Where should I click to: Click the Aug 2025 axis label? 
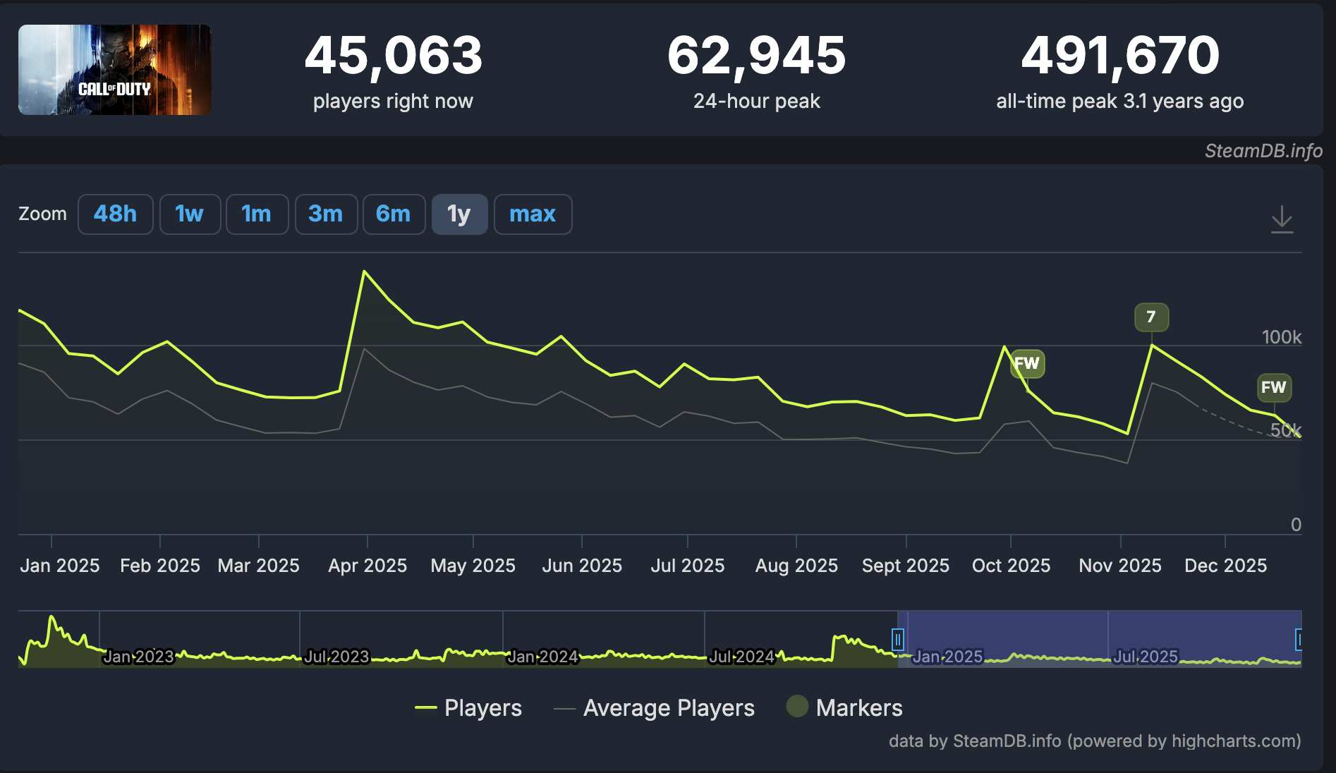click(796, 566)
